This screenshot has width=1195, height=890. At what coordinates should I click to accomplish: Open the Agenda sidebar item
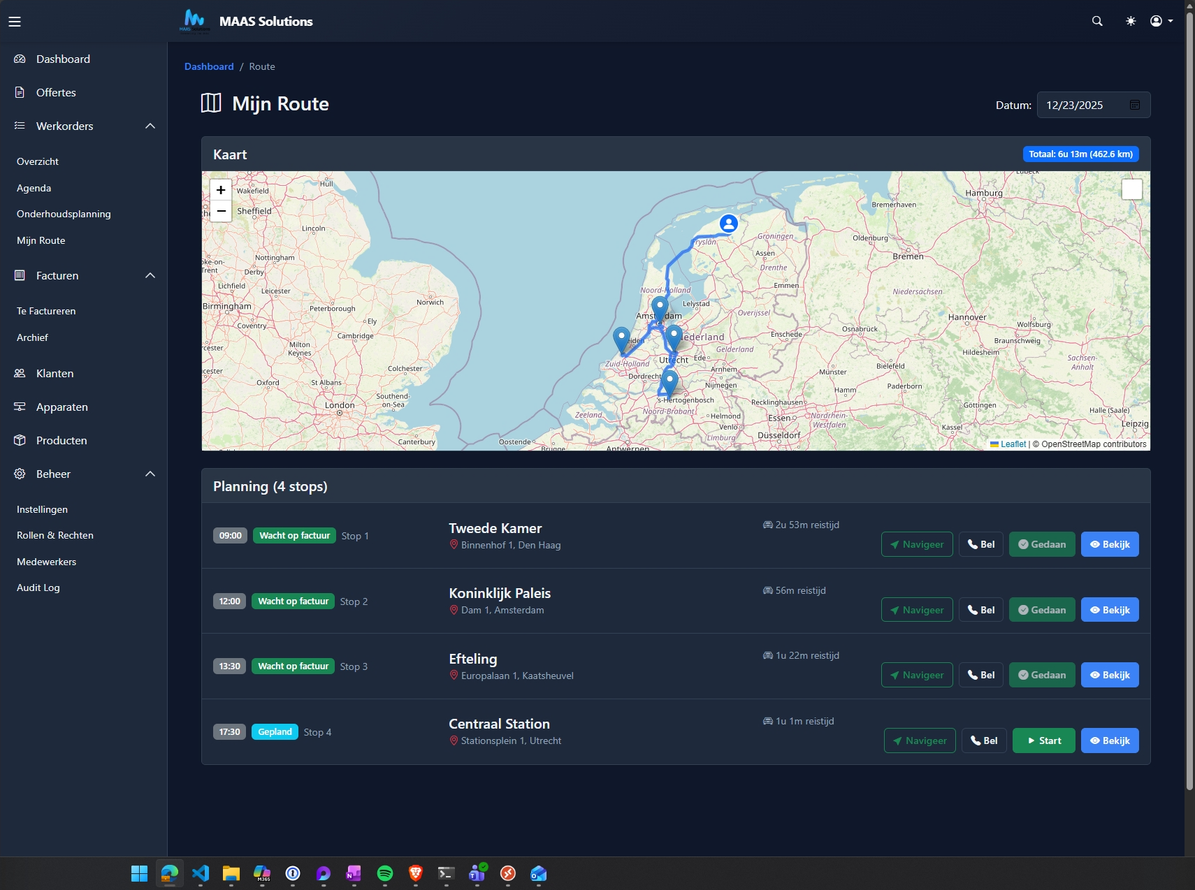coord(34,187)
